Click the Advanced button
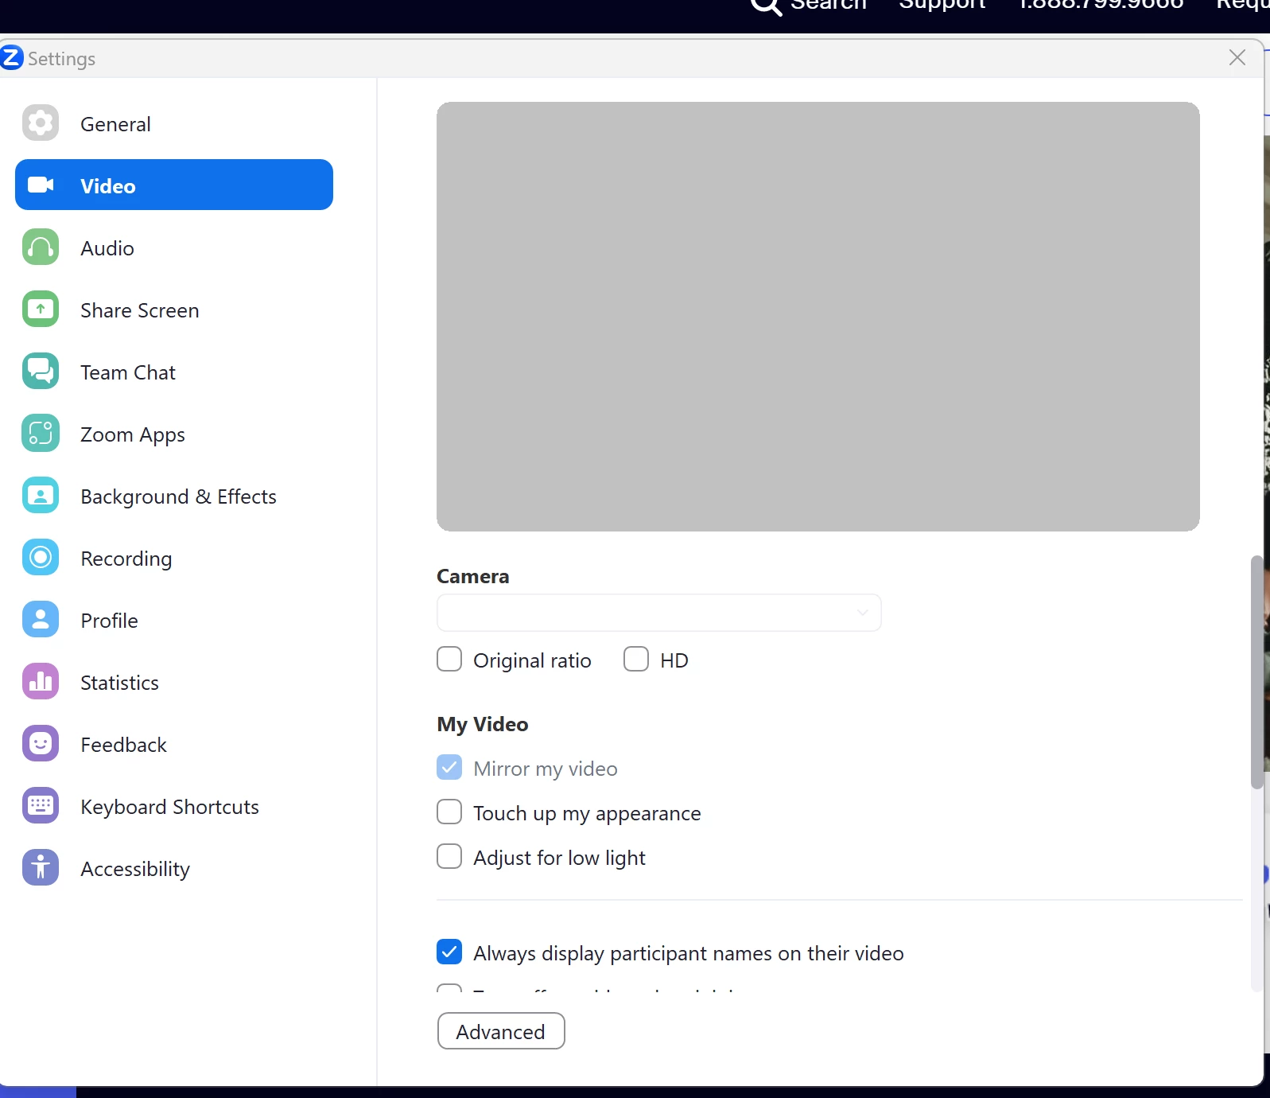 coord(501,1031)
